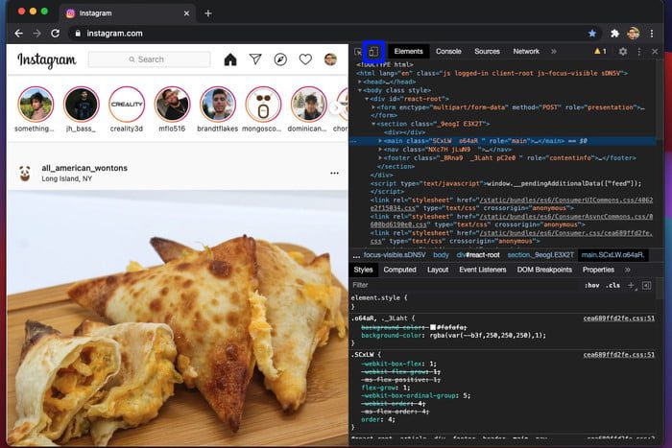The width and height of the screenshot is (672, 448).
Task: Open DevTools settings gear
Action: coord(623,52)
